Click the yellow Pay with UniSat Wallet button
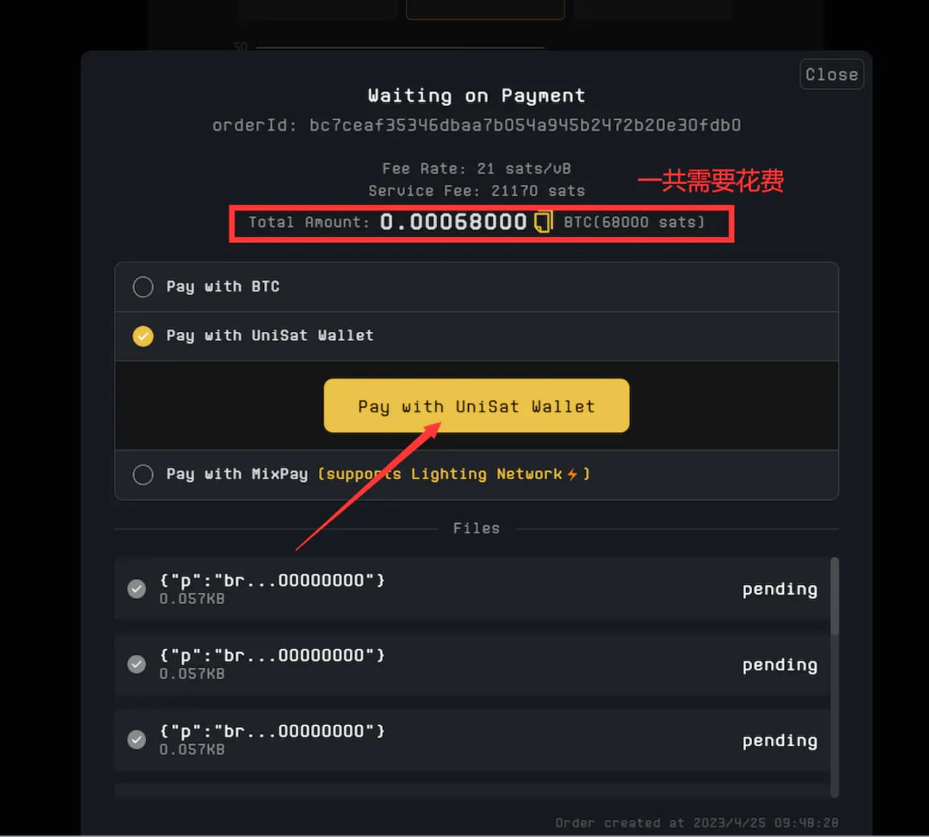The image size is (929, 837). (476, 406)
